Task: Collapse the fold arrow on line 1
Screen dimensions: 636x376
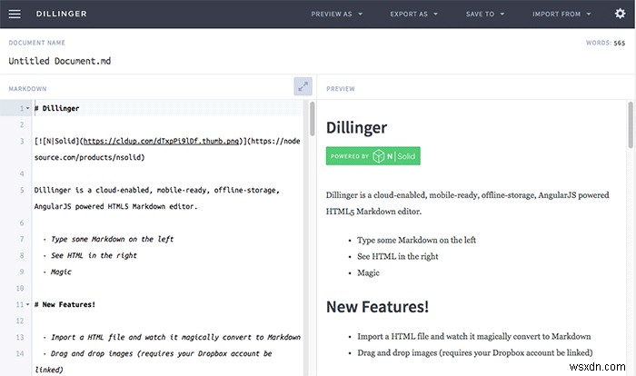Action: click(27, 108)
